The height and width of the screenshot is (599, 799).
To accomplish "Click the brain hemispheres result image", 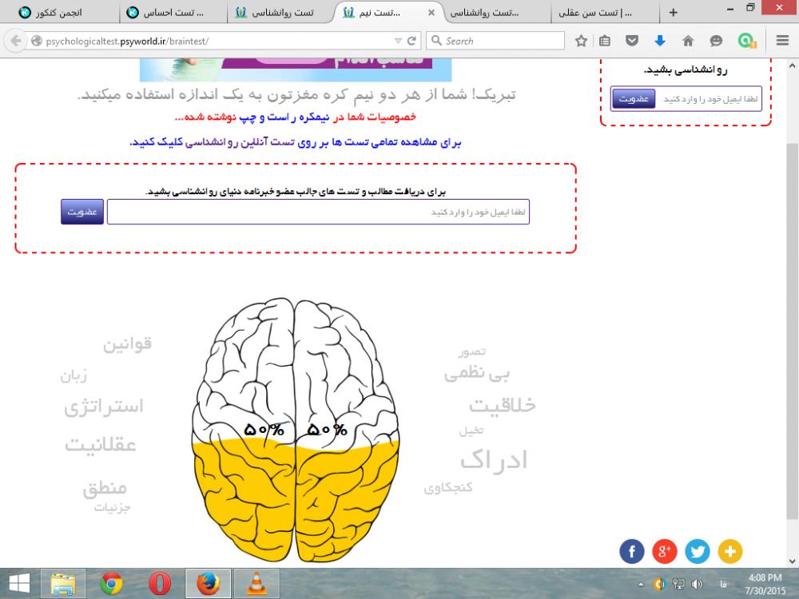I will coord(296,430).
